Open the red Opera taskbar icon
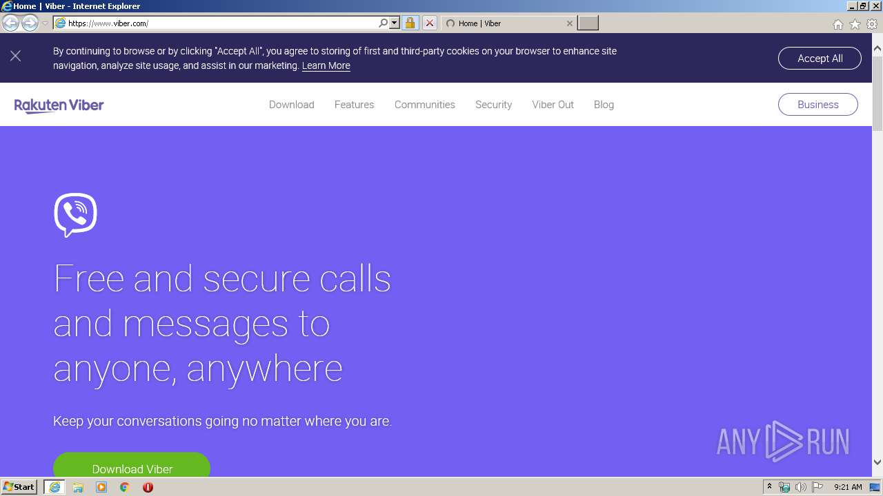This screenshot has width=883, height=496. click(x=148, y=487)
